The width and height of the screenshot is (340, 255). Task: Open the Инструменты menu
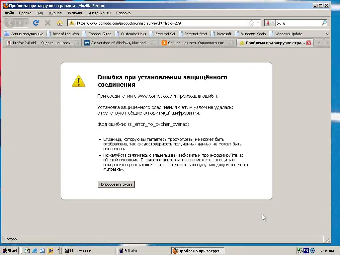pyautogui.click(x=100, y=13)
